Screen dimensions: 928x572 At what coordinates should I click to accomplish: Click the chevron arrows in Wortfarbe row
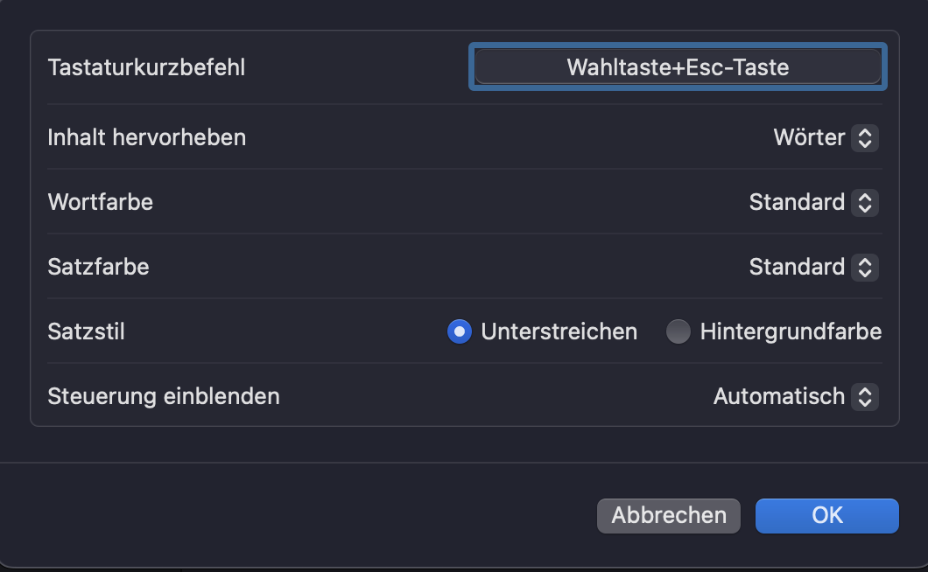click(865, 202)
